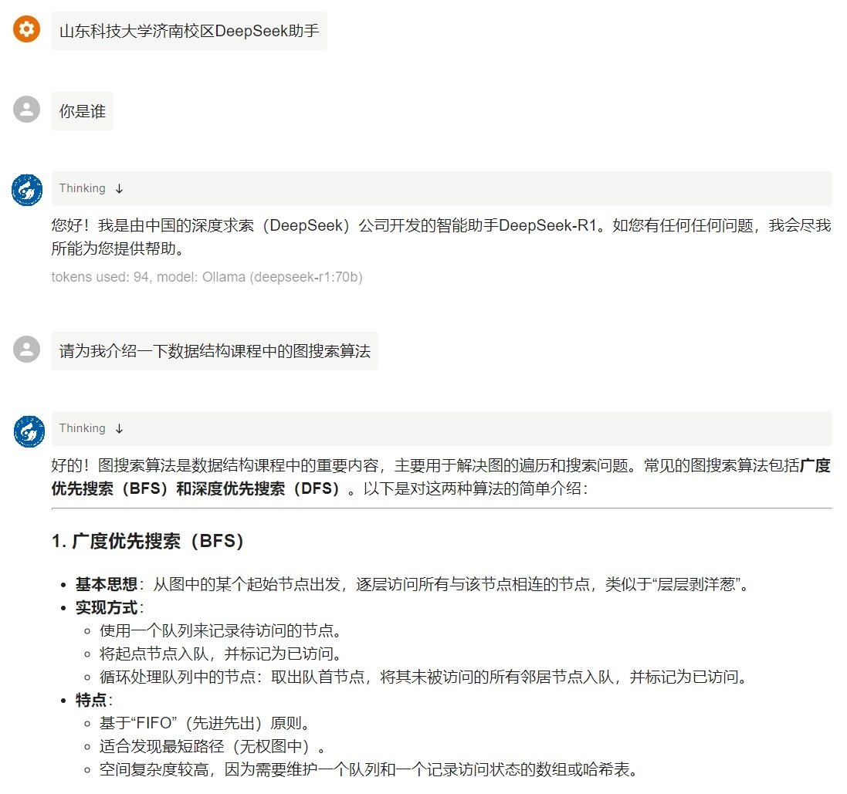The image size is (847, 794).
Task: Click the bold "实现方式" bullet label
Action: point(106,607)
